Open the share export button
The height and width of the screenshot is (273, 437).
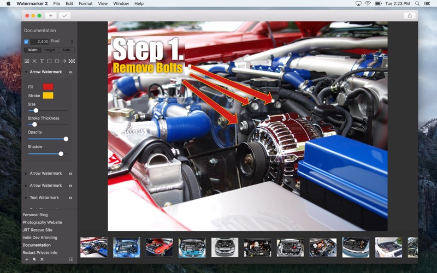tap(410, 16)
